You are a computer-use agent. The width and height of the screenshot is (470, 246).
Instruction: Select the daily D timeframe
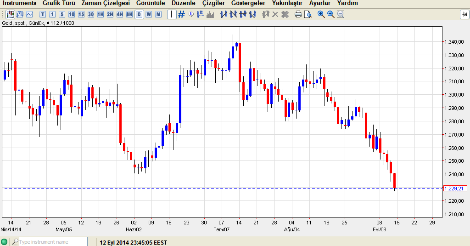139,14
